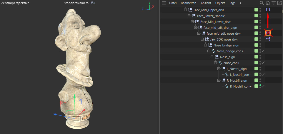283x134 pixels.
Task: Open the Object Manager hamburger menu
Action: coord(164,3)
